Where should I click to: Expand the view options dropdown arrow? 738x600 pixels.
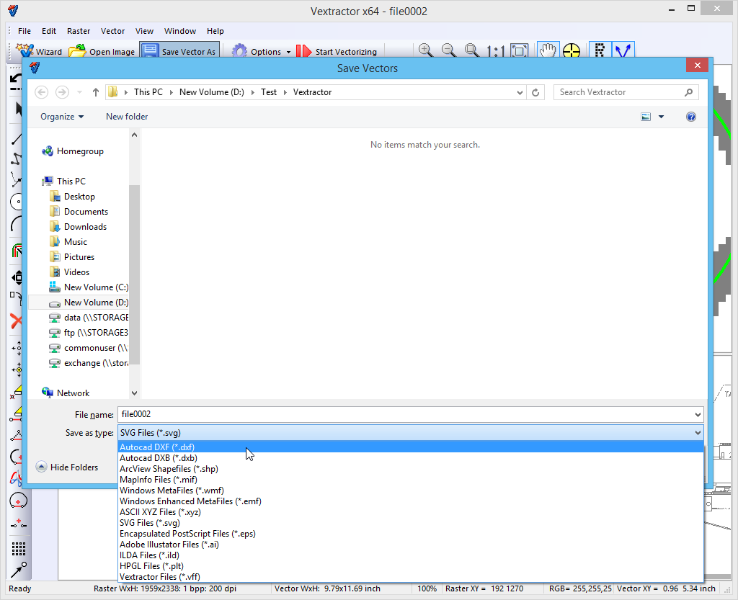click(661, 117)
